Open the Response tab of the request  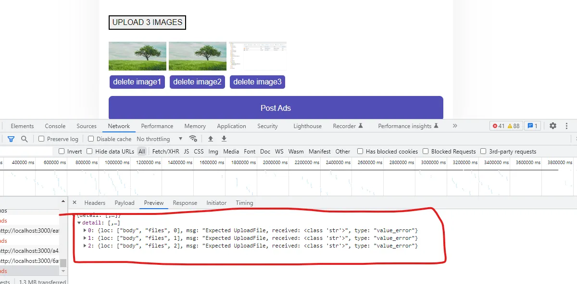pyautogui.click(x=185, y=202)
